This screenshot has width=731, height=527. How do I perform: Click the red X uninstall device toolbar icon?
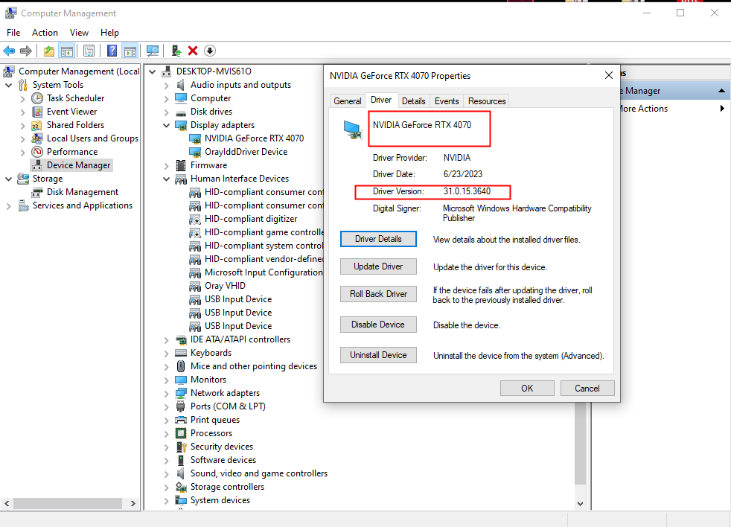point(192,50)
